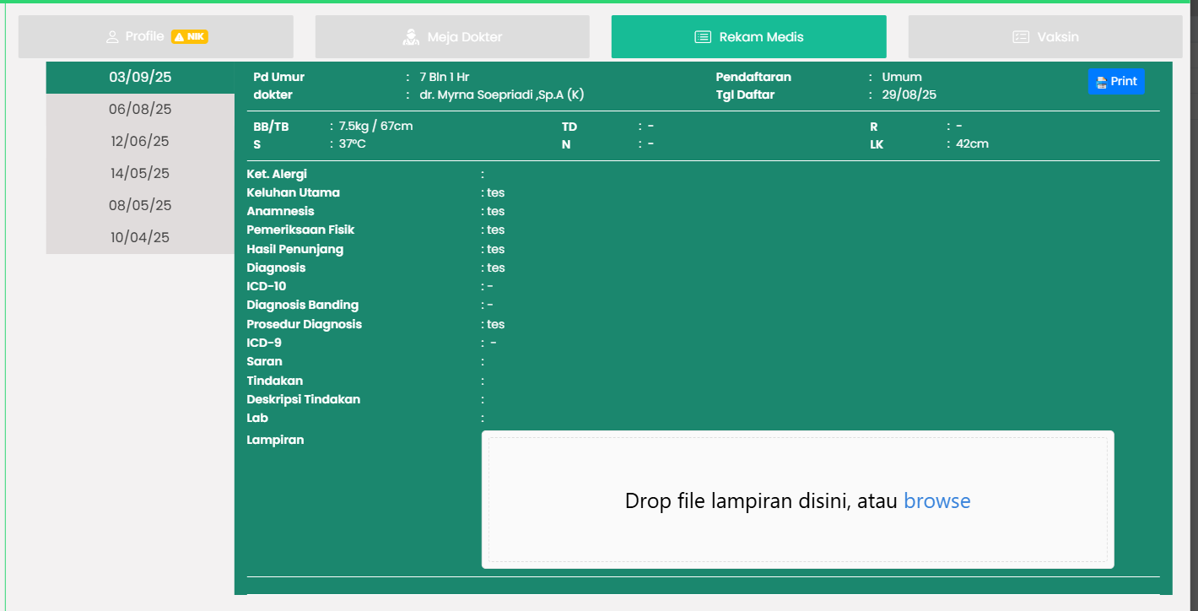Open the Meja Dokter tab
This screenshot has width=1198, height=611.
point(451,36)
